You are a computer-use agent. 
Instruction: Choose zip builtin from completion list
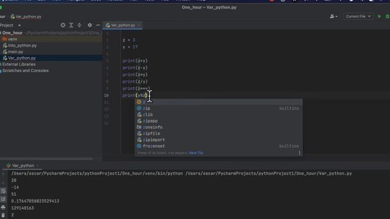pos(219,108)
